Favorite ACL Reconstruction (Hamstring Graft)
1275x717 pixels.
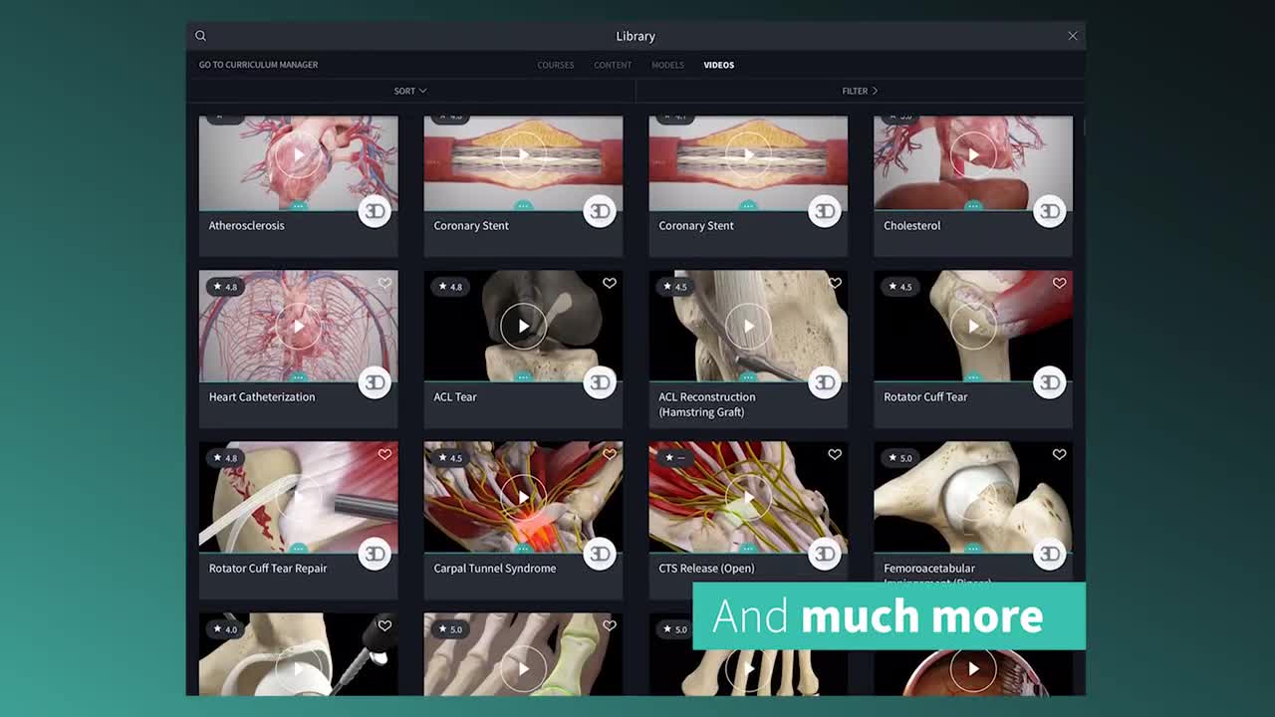[835, 283]
